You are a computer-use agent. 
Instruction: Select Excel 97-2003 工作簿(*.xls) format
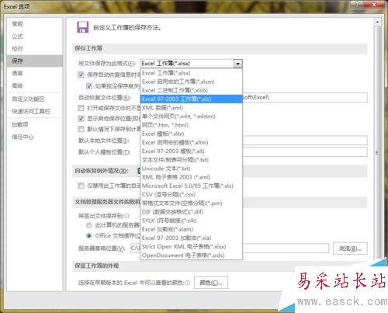pyautogui.click(x=191, y=99)
